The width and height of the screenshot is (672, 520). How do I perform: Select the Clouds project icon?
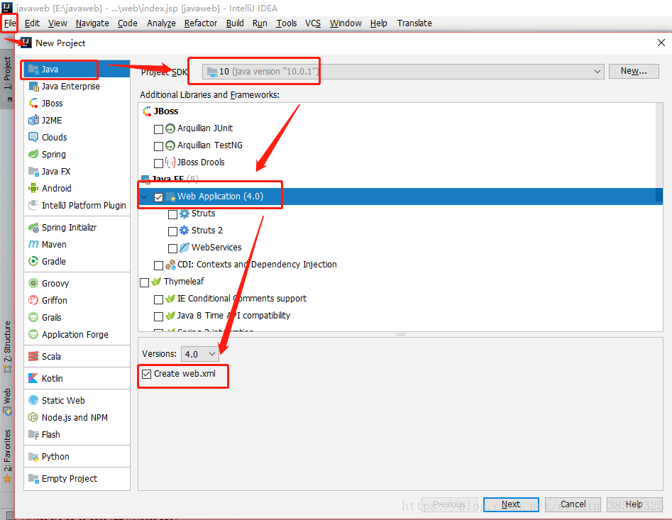point(33,138)
